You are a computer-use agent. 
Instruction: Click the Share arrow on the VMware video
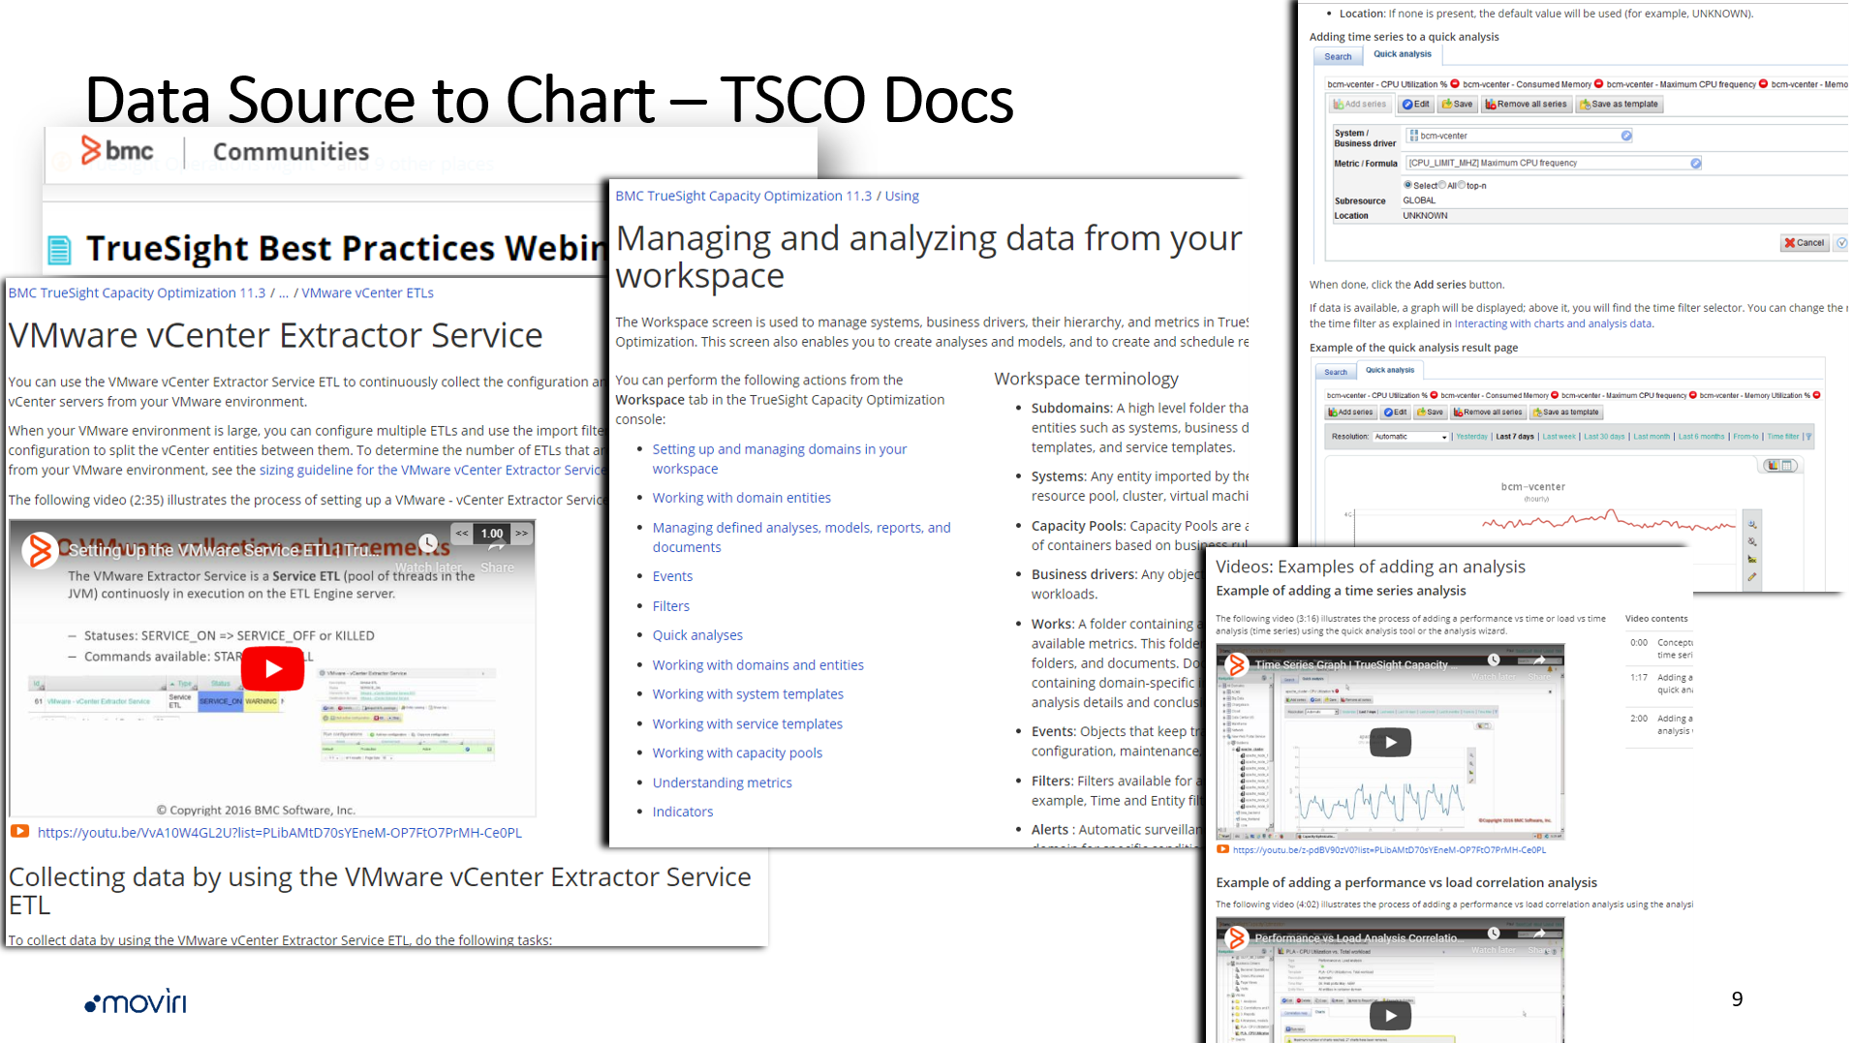(x=497, y=548)
